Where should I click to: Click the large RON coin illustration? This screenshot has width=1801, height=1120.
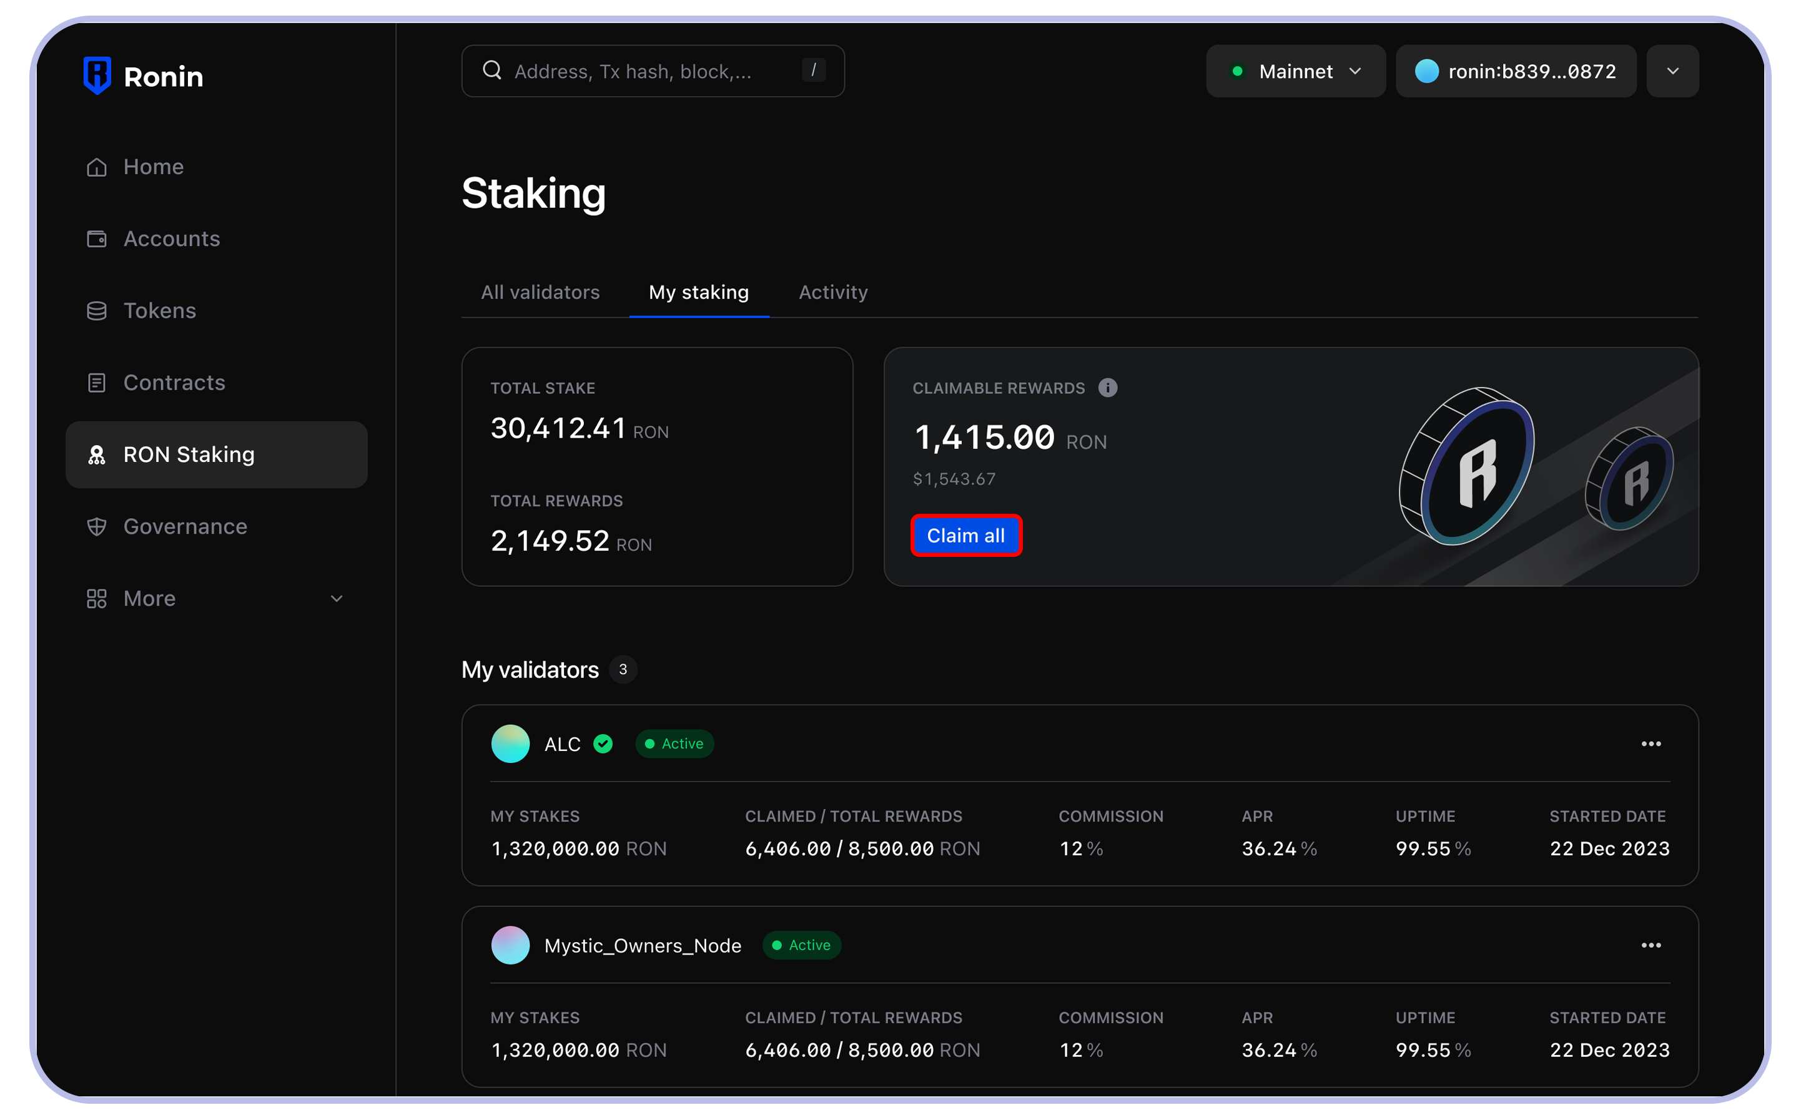(1466, 466)
